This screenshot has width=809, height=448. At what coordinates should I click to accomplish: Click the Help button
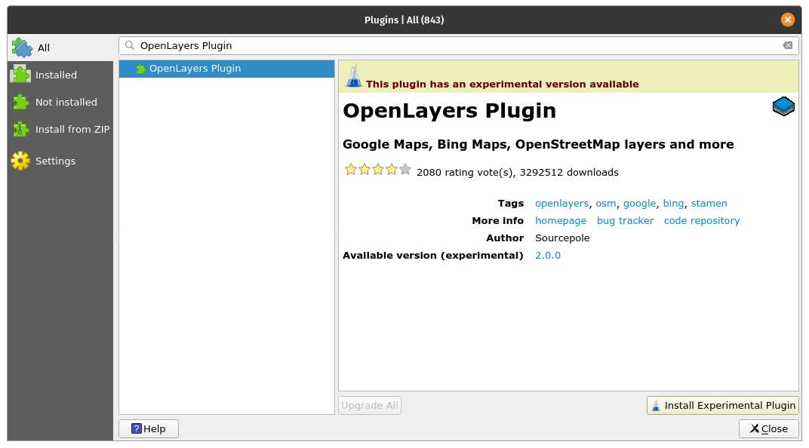149,428
